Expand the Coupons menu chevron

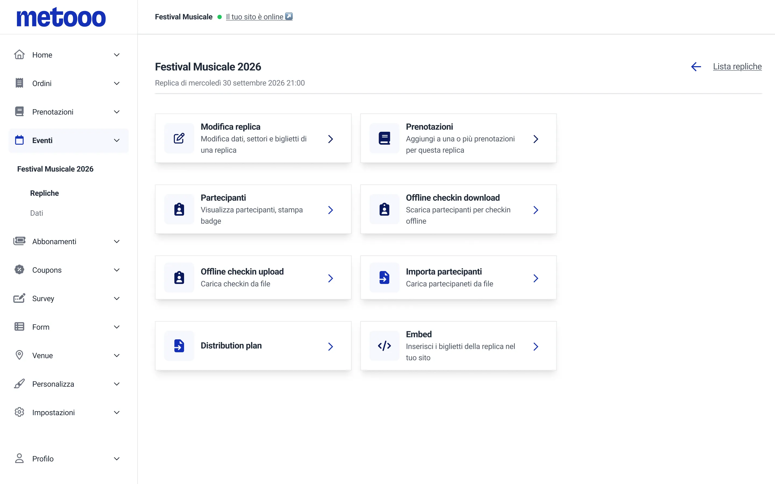117,270
